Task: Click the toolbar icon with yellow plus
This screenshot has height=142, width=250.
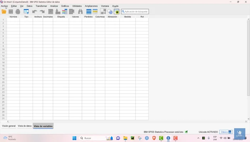Action: point(117,12)
